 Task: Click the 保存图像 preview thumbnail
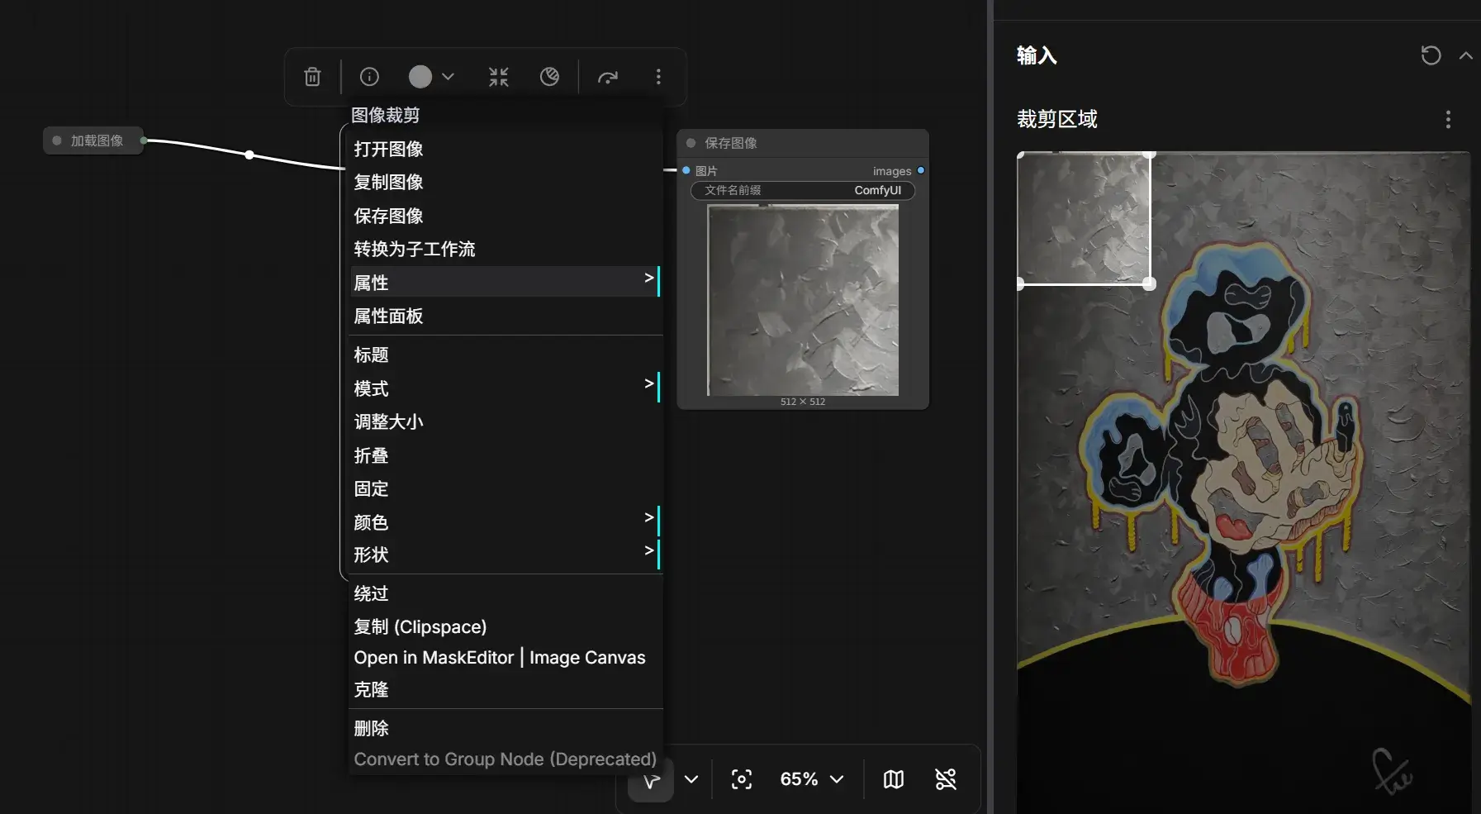tap(803, 300)
